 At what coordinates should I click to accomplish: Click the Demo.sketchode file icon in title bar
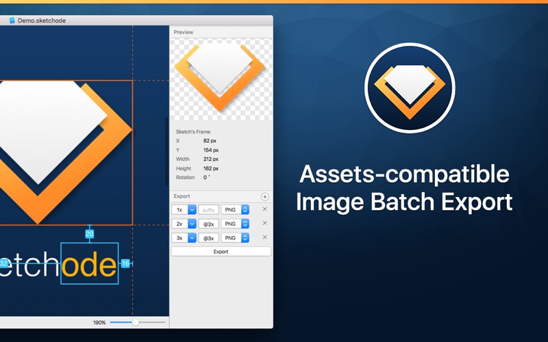[12, 21]
